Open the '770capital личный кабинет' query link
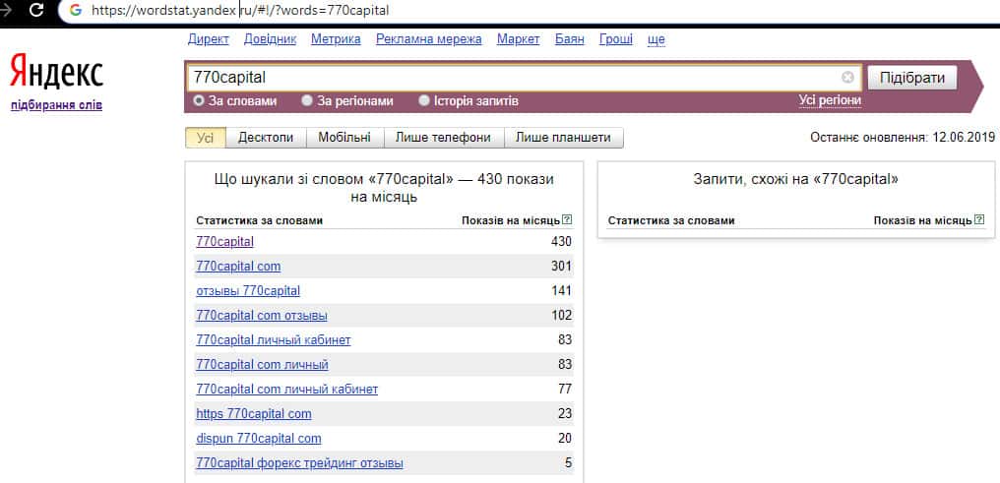 click(x=274, y=340)
